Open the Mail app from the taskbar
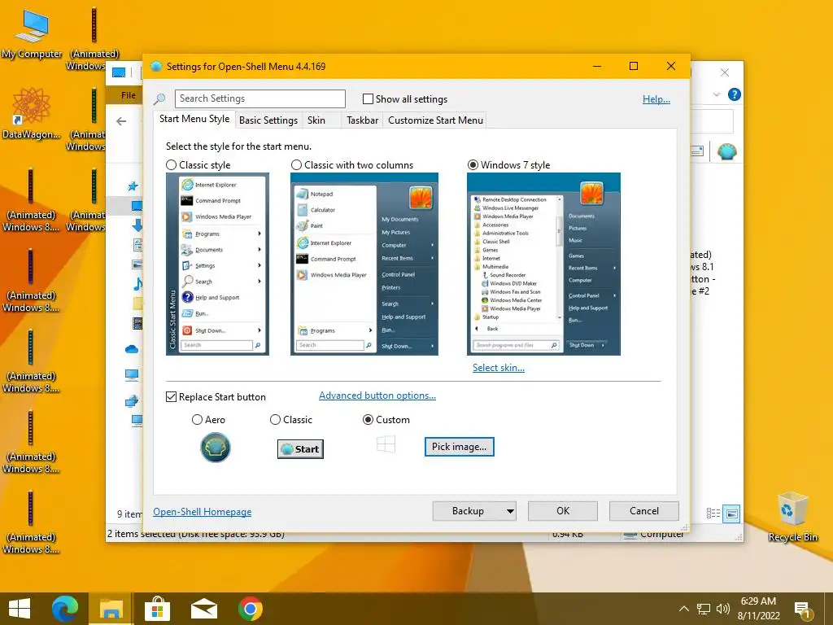Viewport: 833px width, 625px height. point(204,609)
